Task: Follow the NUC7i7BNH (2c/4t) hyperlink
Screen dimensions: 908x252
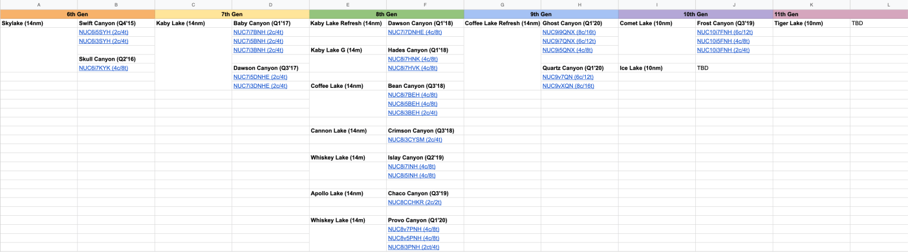Action: click(258, 32)
